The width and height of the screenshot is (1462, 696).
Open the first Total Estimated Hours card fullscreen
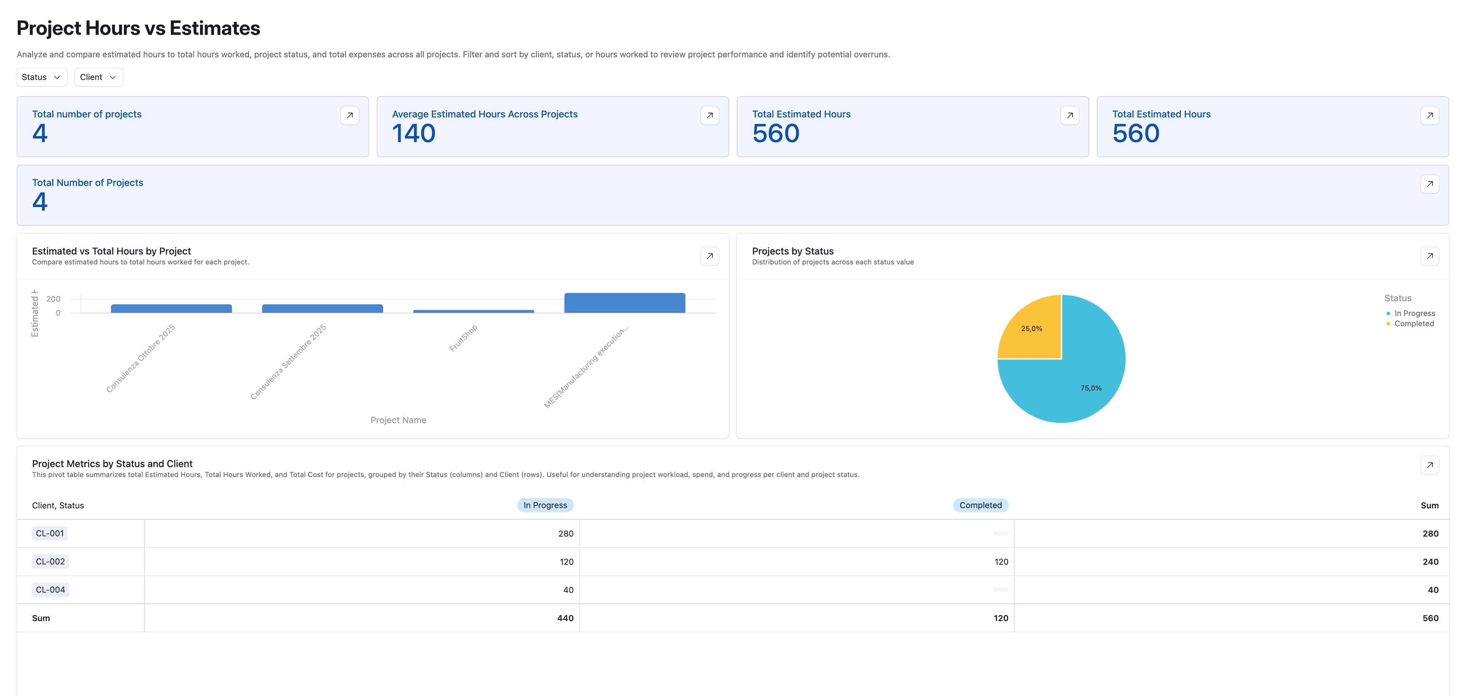(1070, 115)
